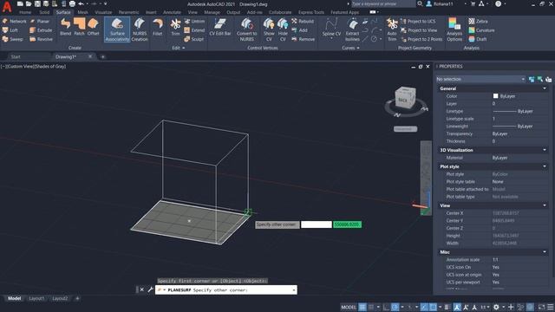
Task: Add a new drawing tab
Action: (x=102, y=56)
